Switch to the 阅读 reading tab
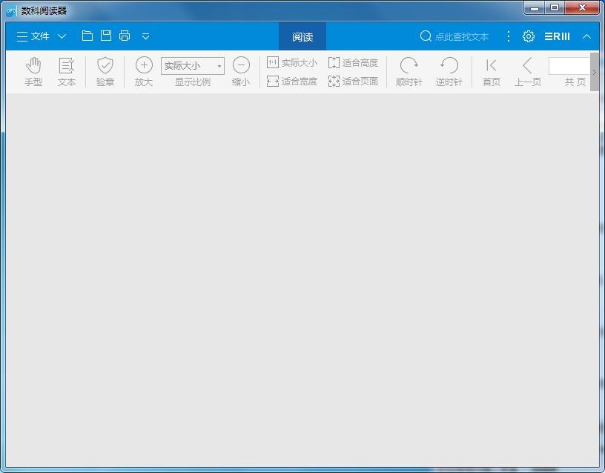Viewport: 605px width, 473px height. (301, 36)
